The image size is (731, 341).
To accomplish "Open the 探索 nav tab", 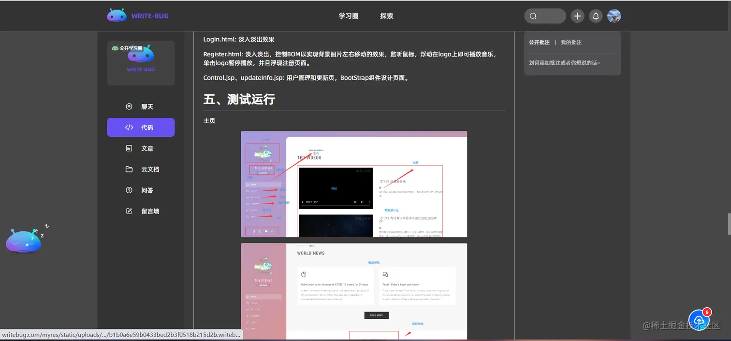I will coord(387,16).
